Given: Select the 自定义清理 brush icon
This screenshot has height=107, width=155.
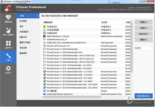Looking at the screenshot, I should coord(9,31).
